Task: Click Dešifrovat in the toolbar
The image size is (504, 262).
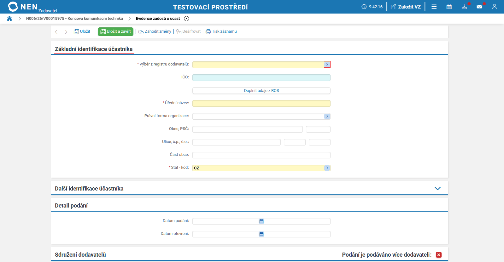Action: point(188,31)
